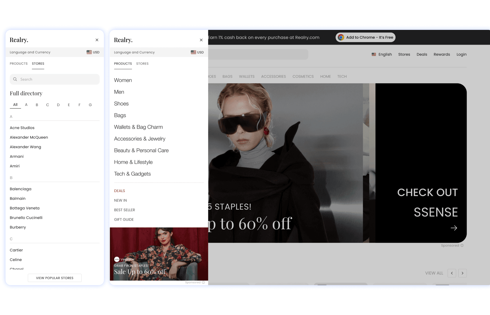Filter directory by letter G
The height and width of the screenshot is (315, 490).
coord(90,105)
